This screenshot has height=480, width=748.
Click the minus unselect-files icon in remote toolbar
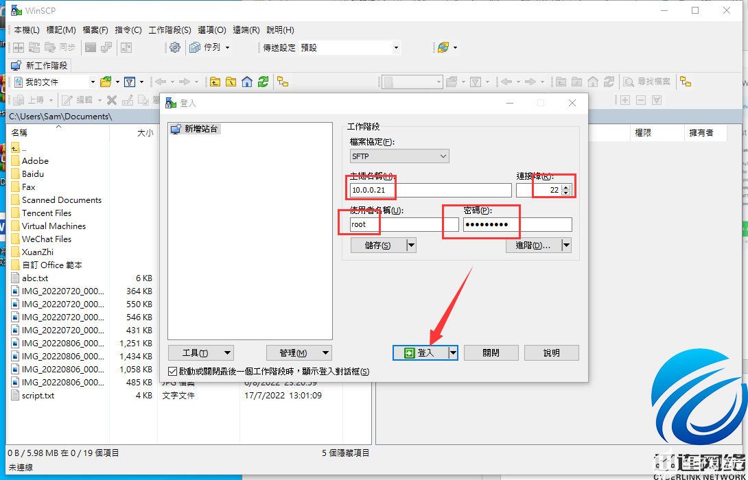[641, 100]
